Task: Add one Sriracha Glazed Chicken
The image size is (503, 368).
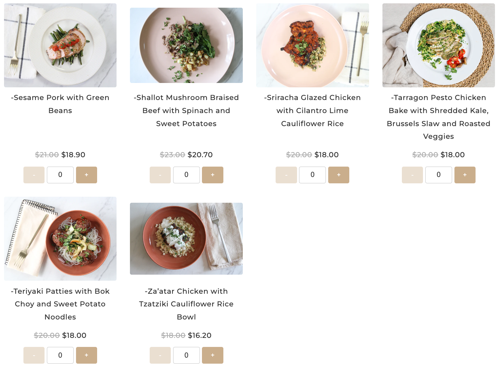Action: point(339,175)
